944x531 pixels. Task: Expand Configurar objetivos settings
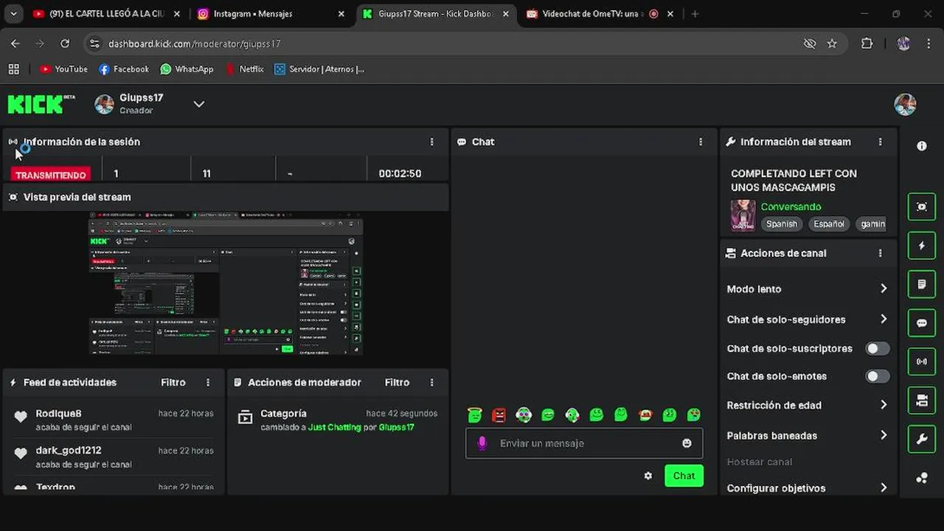[808, 487]
